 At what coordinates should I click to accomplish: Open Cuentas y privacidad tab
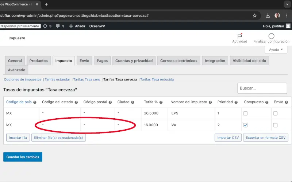click(x=134, y=61)
